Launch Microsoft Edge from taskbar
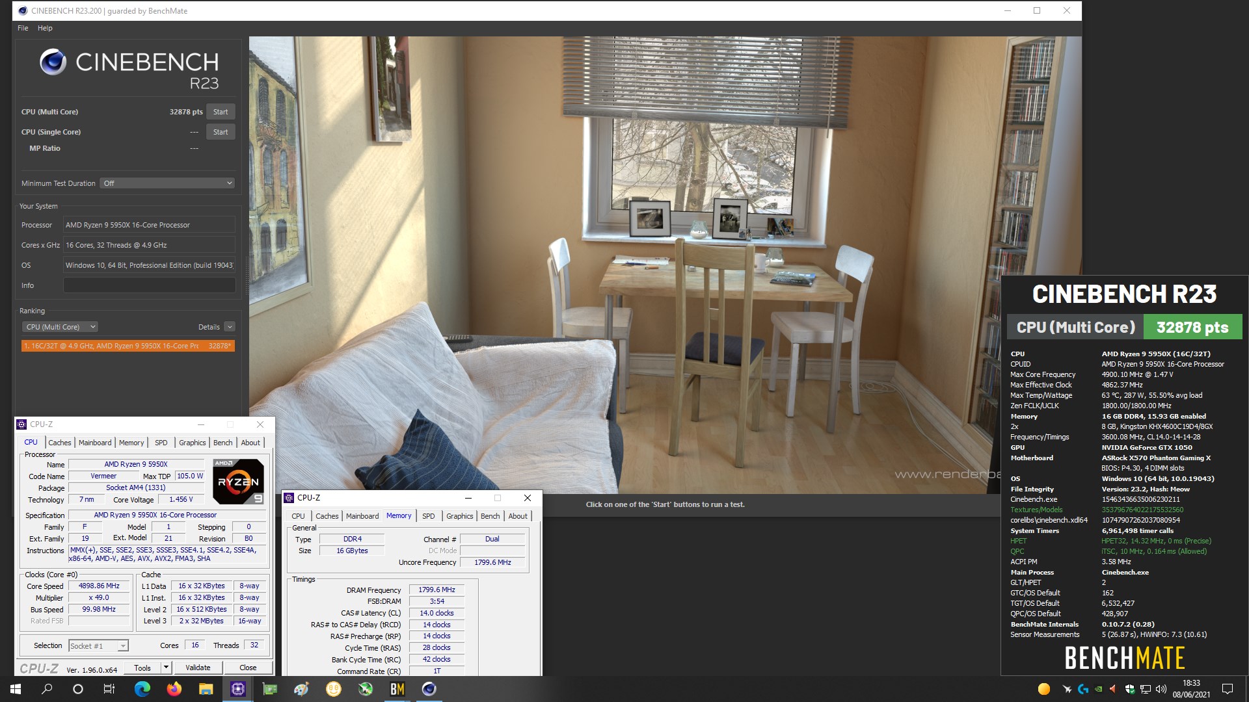This screenshot has width=1249, height=702. [x=142, y=689]
